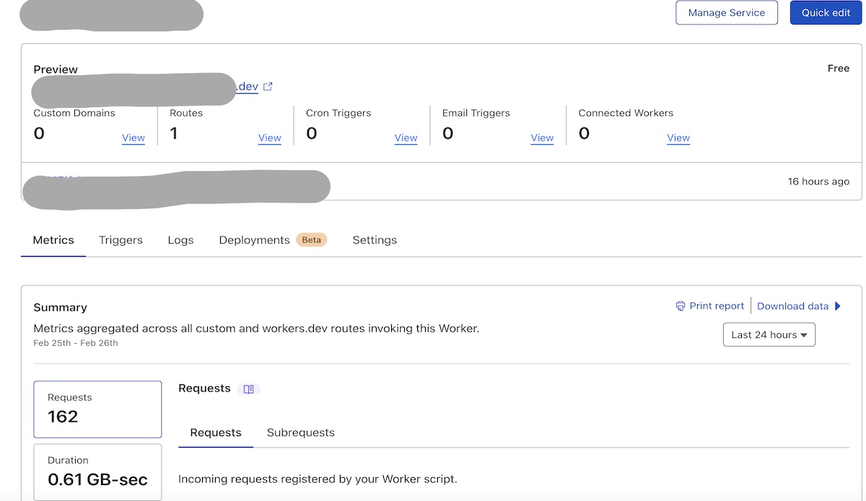Switch to Subrequests sub-tab

point(300,433)
